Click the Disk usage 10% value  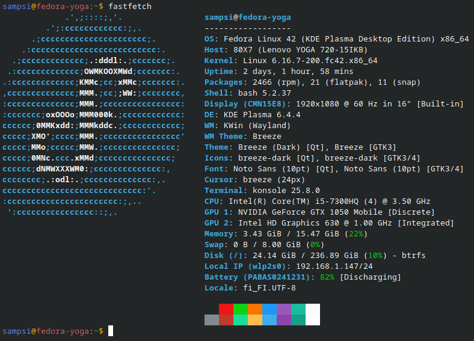(x=377, y=255)
